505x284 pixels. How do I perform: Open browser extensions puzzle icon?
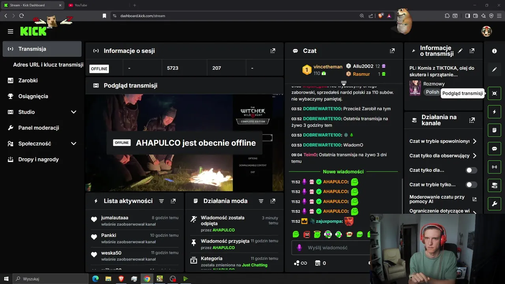pyautogui.click(x=447, y=16)
